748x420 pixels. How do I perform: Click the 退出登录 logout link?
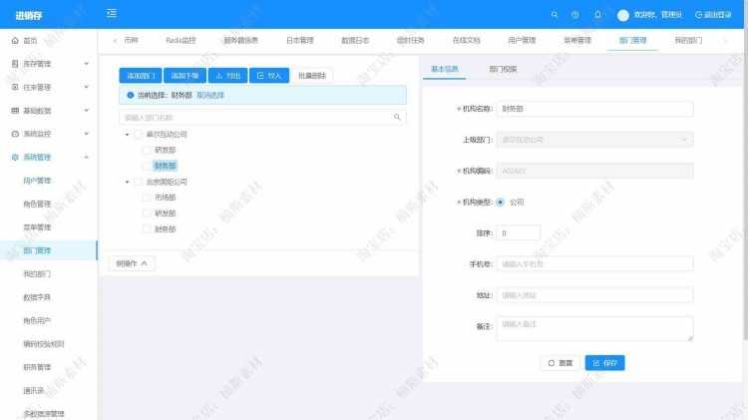coord(713,15)
